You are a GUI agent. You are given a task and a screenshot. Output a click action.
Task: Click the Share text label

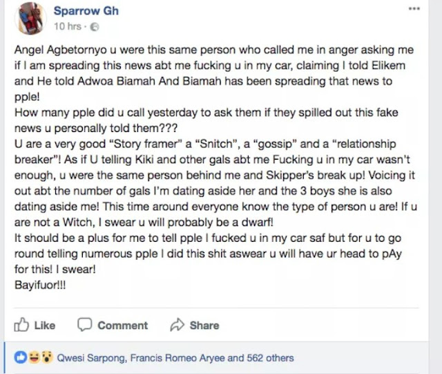[204, 326]
